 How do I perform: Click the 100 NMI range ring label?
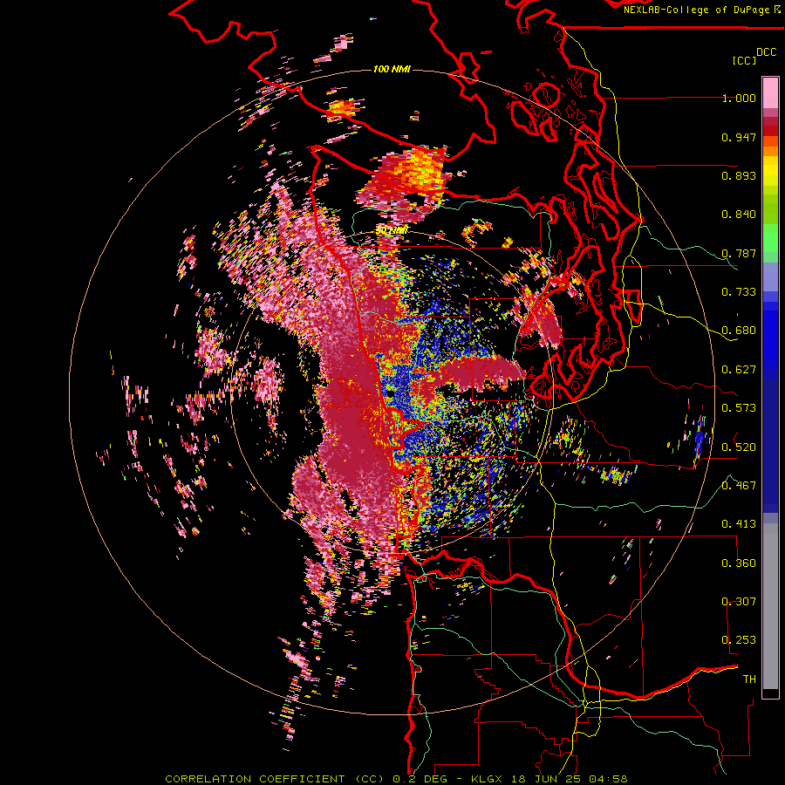point(392,69)
